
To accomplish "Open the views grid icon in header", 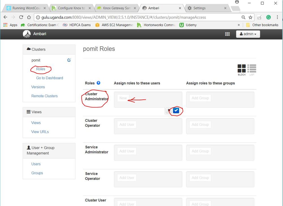I will pos(227,34).
